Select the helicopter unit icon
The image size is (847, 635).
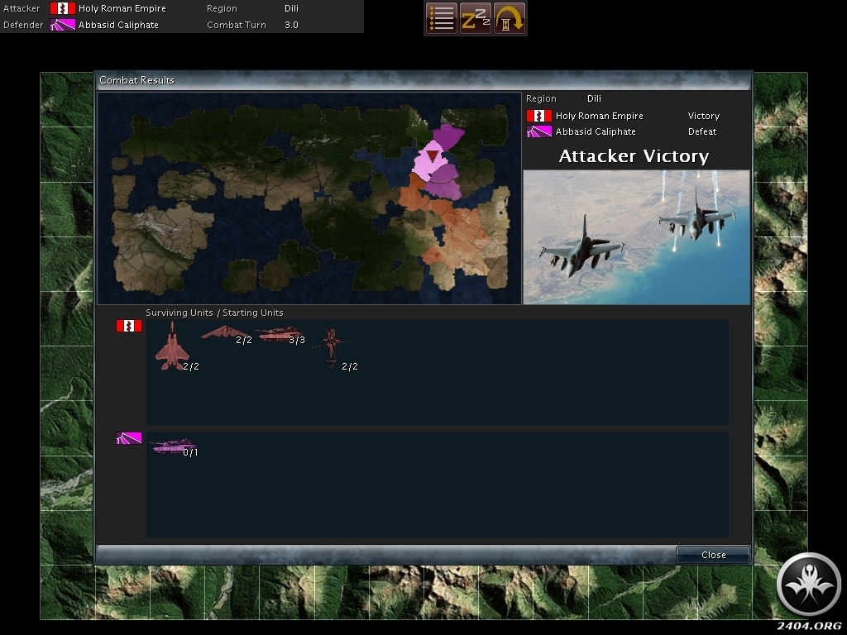coord(331,346)
